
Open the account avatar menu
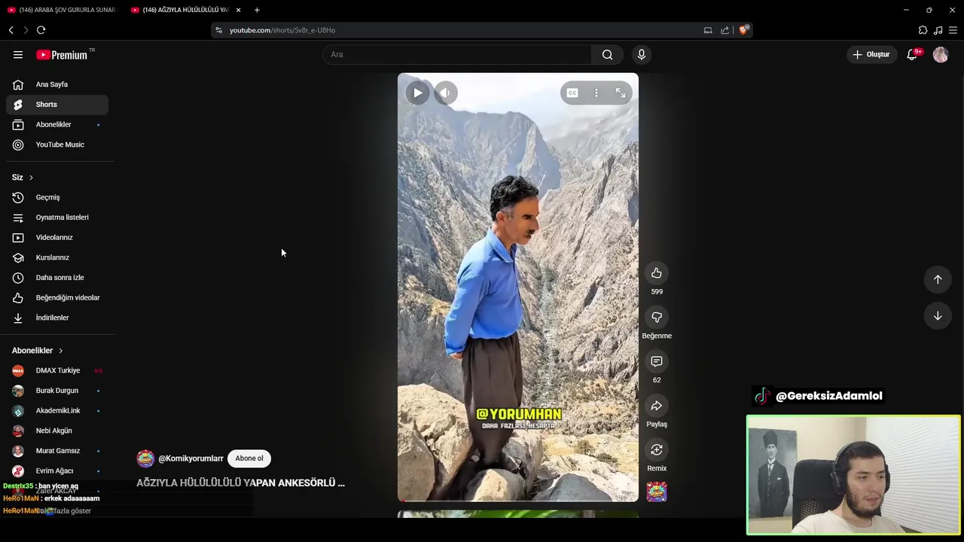(x=941, y=54)
